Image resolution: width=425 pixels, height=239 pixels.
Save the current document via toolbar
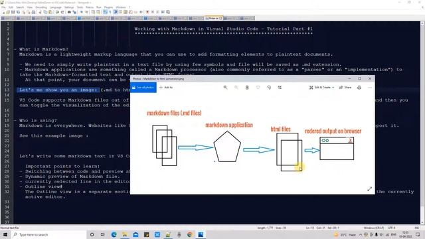(x=13, y=12)
